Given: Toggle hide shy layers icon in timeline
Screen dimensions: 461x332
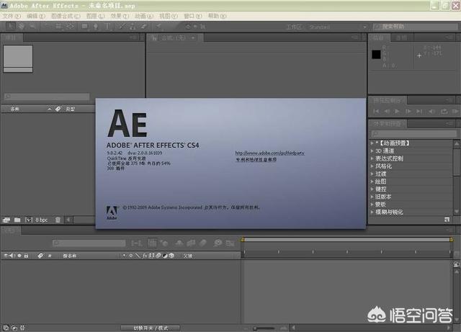Looking at the screenshot, I should (179, 243).
